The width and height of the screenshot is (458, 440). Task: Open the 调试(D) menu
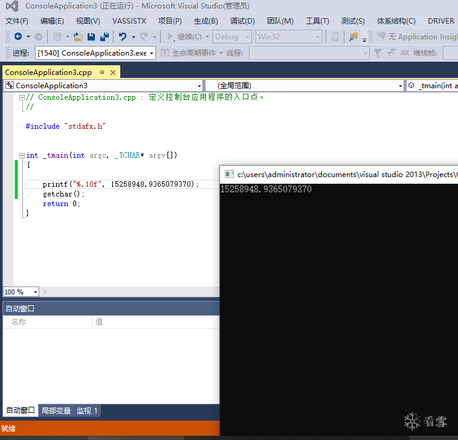[x=242, y=21]
